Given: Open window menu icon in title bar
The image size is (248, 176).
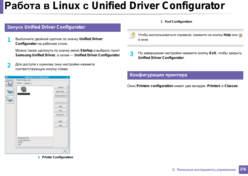Looking at the screenshot, I should click(x=6, y=77).
